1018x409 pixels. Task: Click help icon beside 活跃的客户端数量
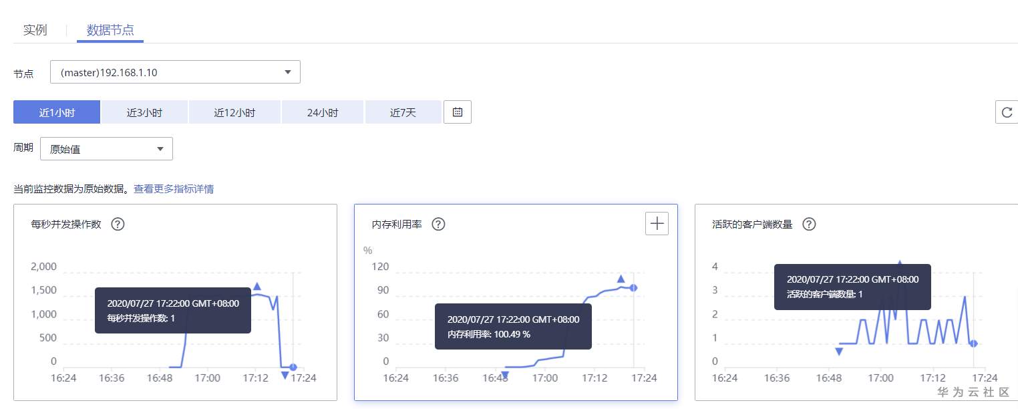[808, 224]
